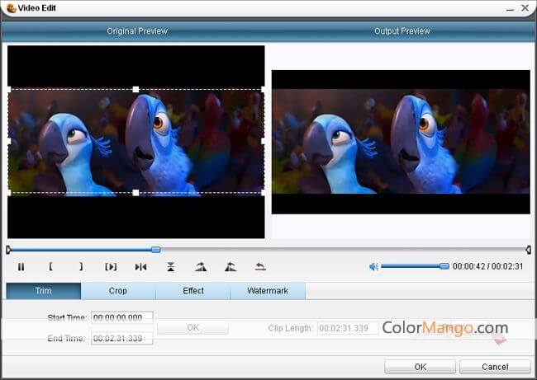Click the playback progress slider thumb

tap(156, 250)
